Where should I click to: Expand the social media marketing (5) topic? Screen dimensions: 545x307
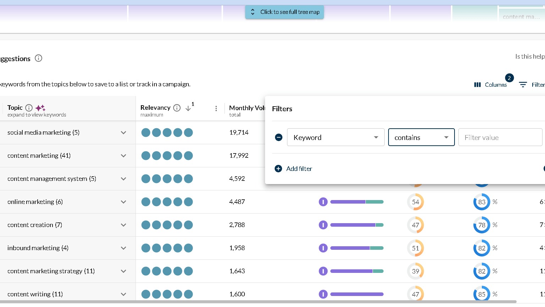pos(123,133)
